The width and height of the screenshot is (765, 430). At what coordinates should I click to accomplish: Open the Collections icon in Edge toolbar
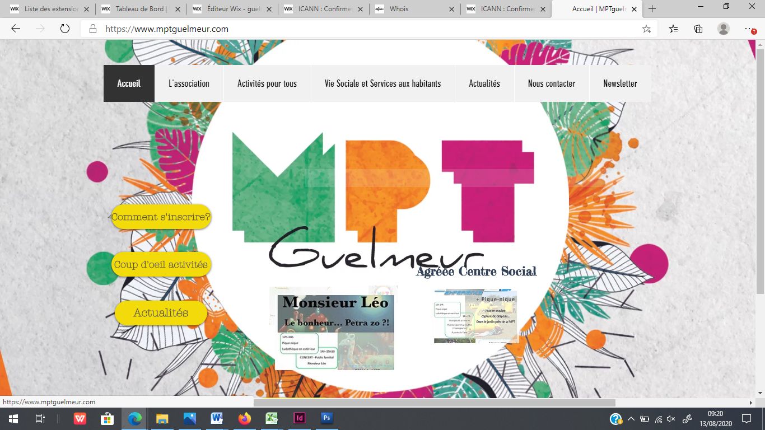click(698, 29)
